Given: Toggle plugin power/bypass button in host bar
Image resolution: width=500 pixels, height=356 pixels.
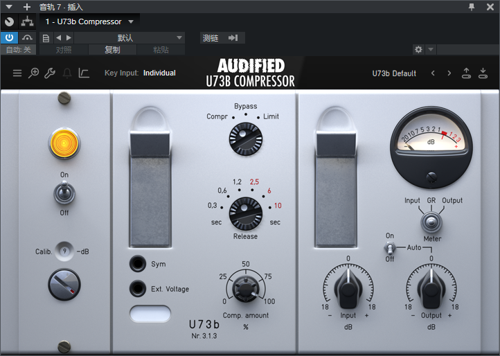Looking at the screenshot, I should (9, 37).
